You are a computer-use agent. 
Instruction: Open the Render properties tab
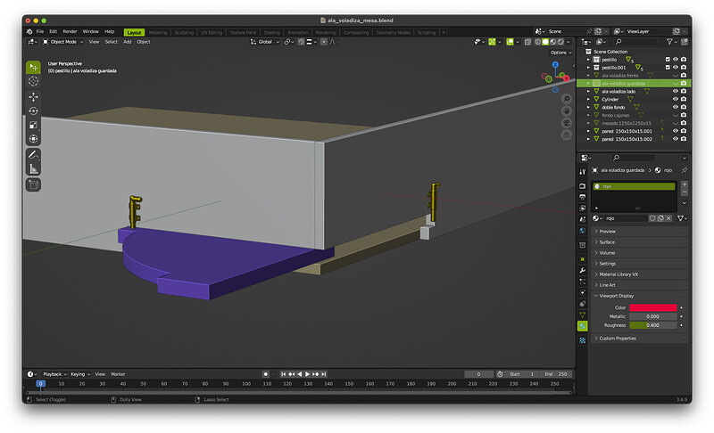[583, 186]
